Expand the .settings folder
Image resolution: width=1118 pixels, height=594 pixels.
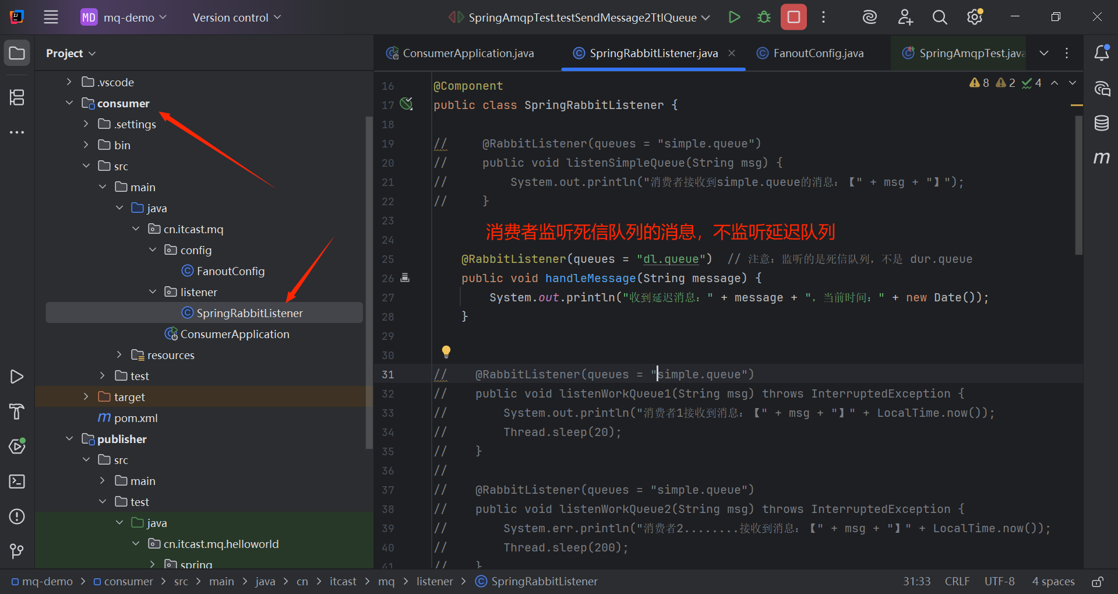click(x=86, y=124)
